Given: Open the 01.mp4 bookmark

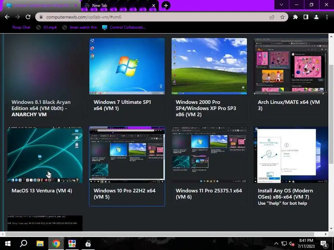Looking at the screenshot, I should (46, 27).
